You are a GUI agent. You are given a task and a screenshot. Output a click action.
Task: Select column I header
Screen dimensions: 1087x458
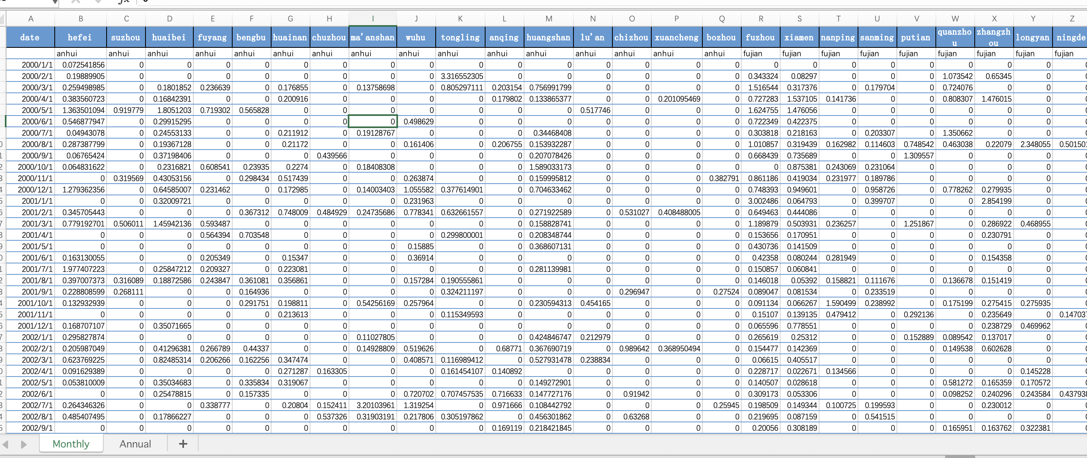372,19
